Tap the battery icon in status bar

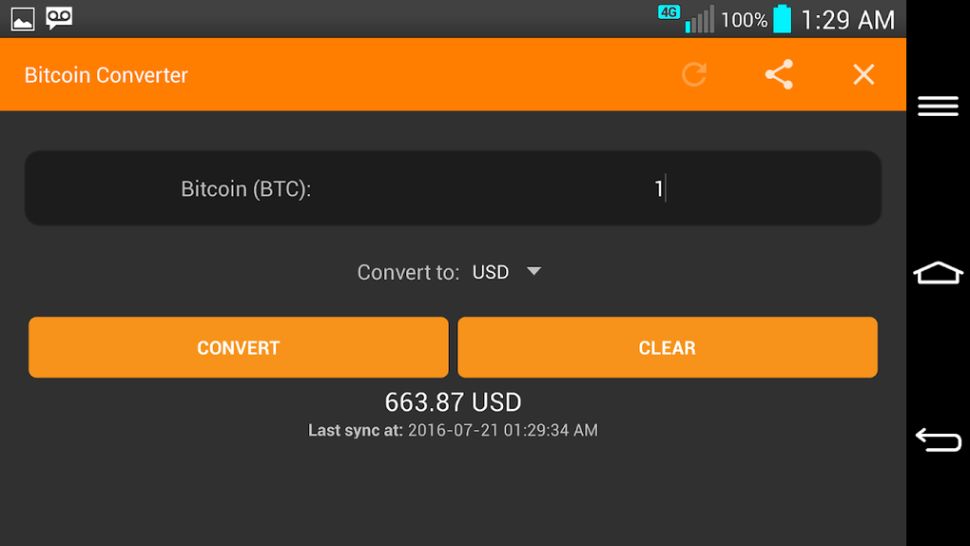[x=782, y=19]
